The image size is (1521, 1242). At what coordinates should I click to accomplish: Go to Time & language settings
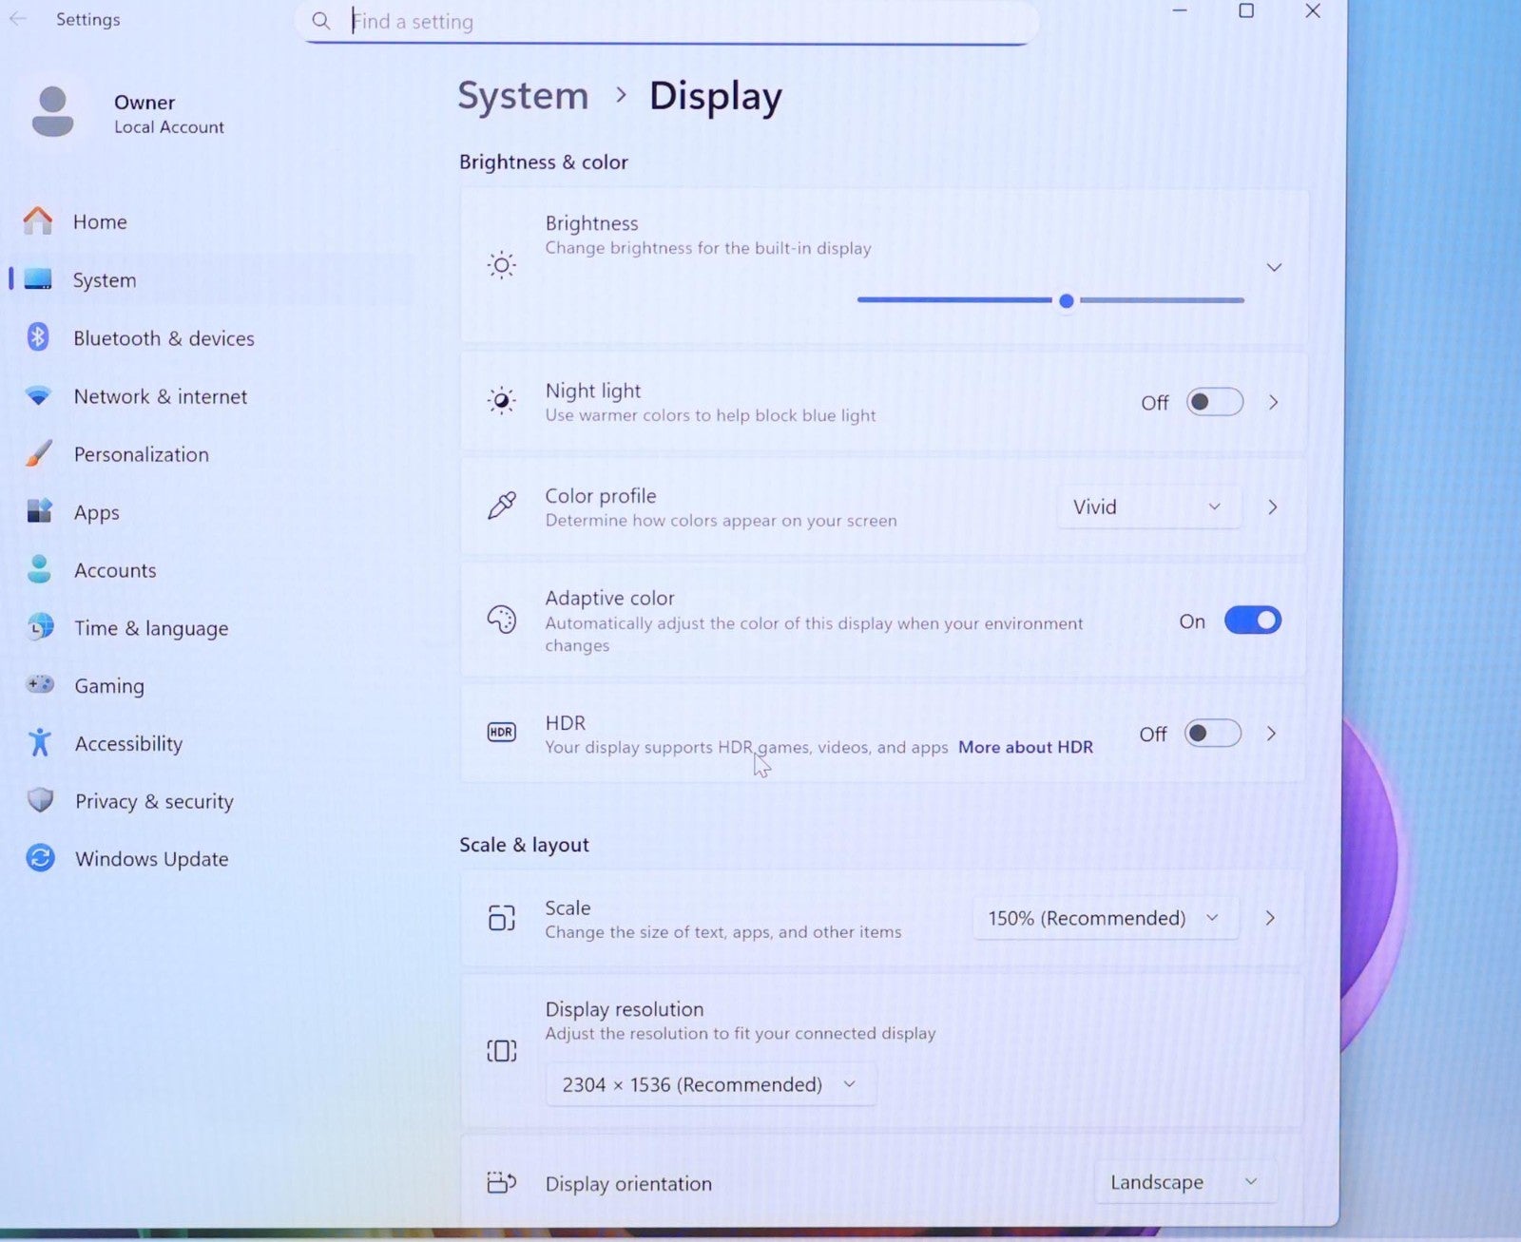151,628
